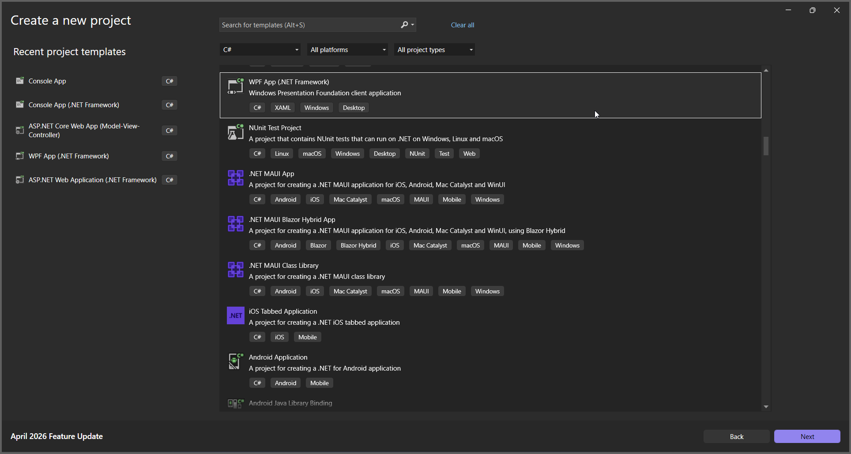Click the .NET MAUI Class Library icon
The image size is (851, 454).
click(235, 270)
